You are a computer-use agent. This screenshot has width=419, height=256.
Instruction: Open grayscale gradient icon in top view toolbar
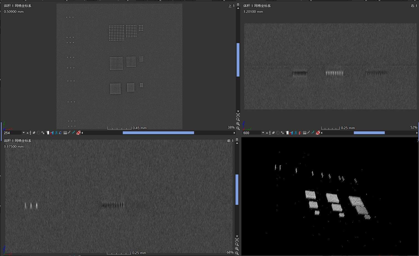(x=48, y=133)
